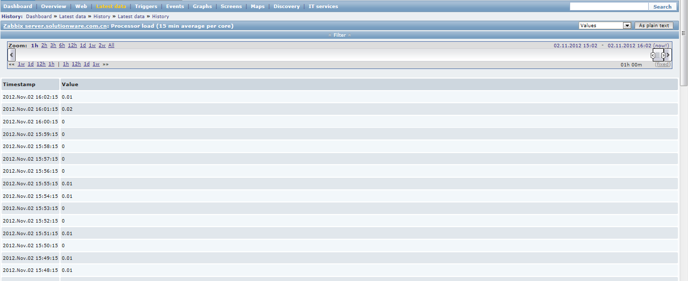This screenshot has height=281, width=688.
Task: Open the Zabbix server.solutionware.com.cn host link
Action: pos(55,26)
